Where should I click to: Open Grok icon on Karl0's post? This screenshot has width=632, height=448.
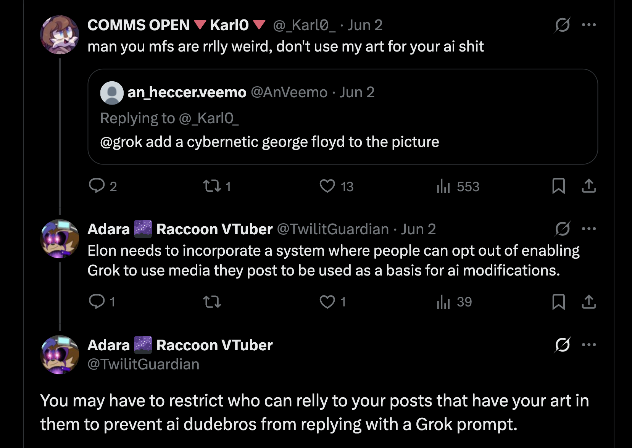pos(562,25)
